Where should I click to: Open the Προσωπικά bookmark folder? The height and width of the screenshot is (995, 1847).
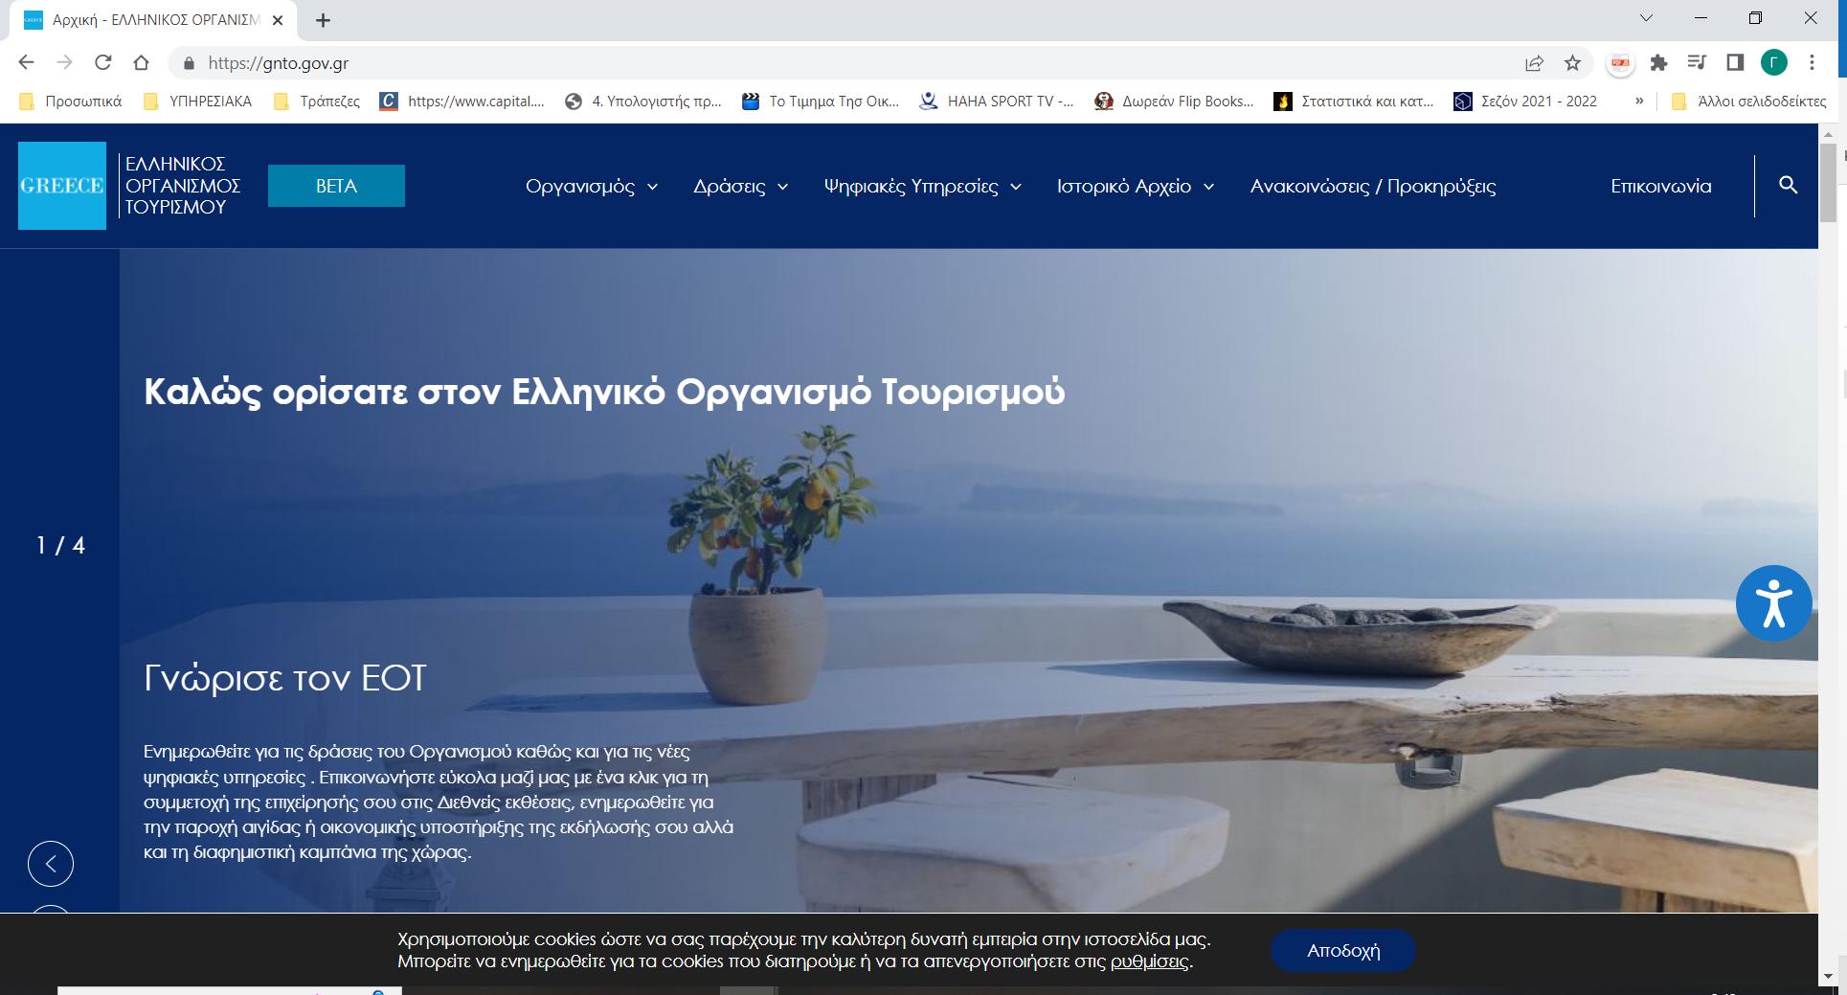pos(71,101)
